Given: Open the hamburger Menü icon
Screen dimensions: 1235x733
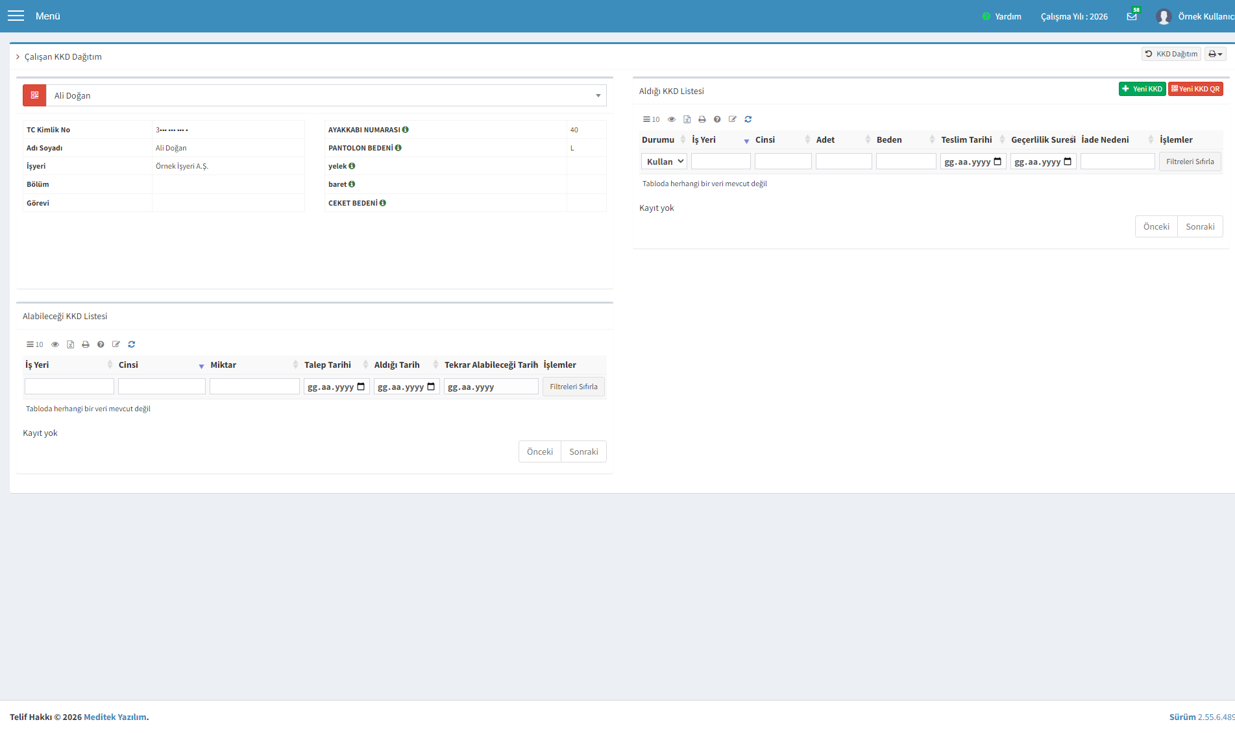Looking at the screenshot, I should click(x=16, y=16).
